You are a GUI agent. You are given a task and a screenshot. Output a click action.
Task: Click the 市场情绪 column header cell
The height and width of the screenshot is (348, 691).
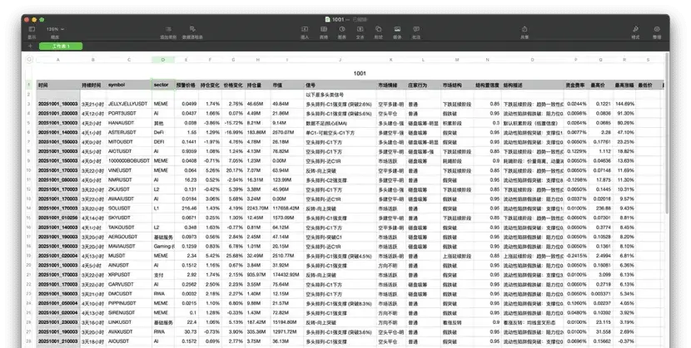tap(391, 85)
